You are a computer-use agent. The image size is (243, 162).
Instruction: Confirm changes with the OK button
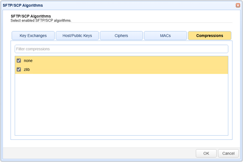pyautogui.click(x=206, y=153)
